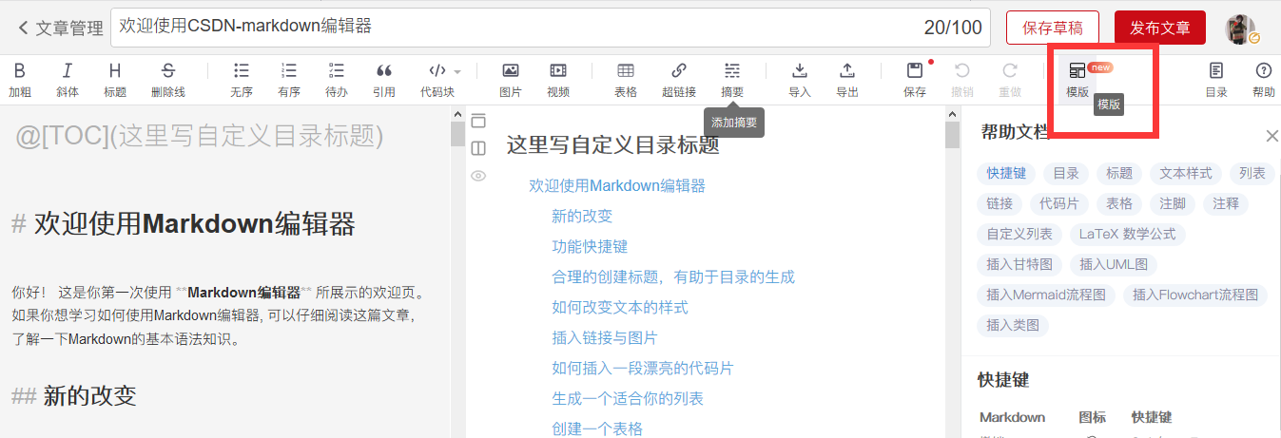
Task: Insert to-do list (待办)
Action: click(337, 80)
